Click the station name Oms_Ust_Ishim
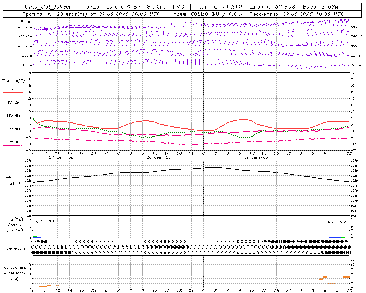 (x=48, y=7)
